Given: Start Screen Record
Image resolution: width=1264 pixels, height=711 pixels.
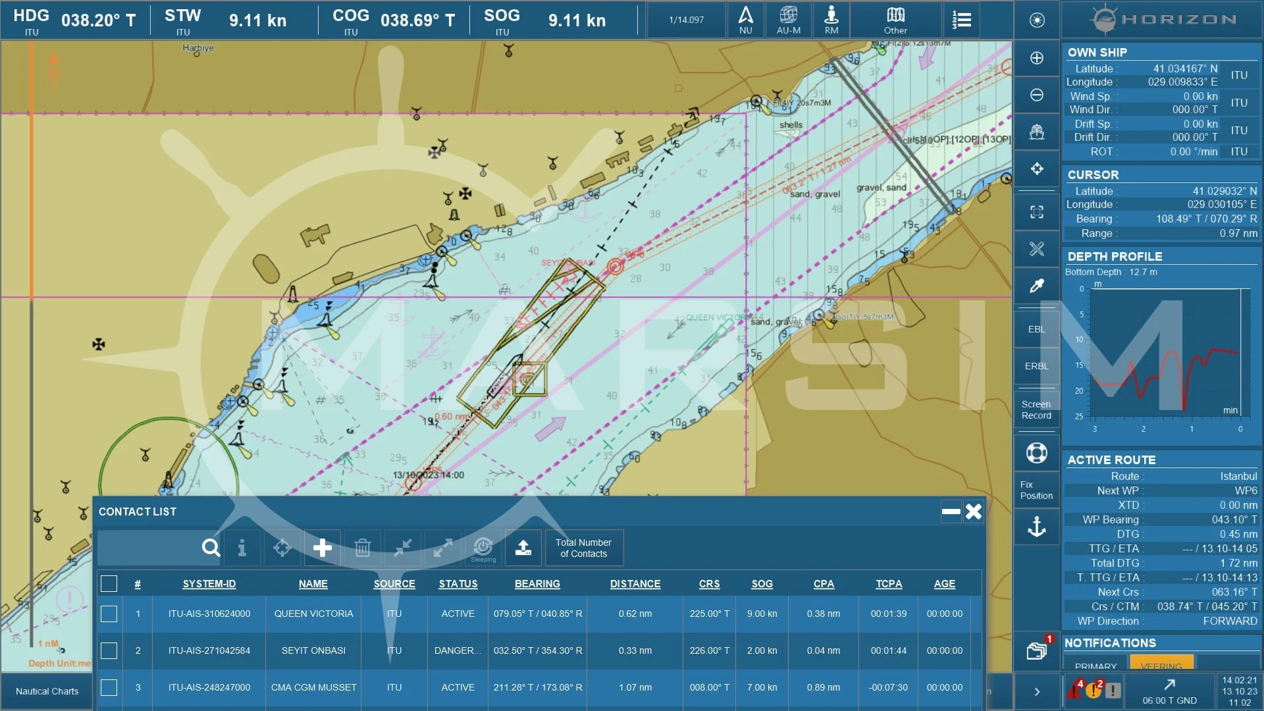Looking at the screenshot, I should click(x=1037, y=409).
